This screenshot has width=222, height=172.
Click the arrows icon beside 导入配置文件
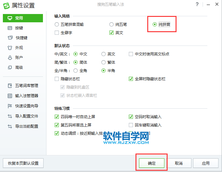pos(10,116)
